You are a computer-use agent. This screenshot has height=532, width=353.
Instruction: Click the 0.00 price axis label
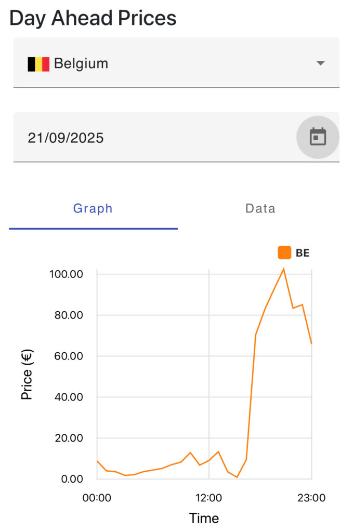point(72,478)
